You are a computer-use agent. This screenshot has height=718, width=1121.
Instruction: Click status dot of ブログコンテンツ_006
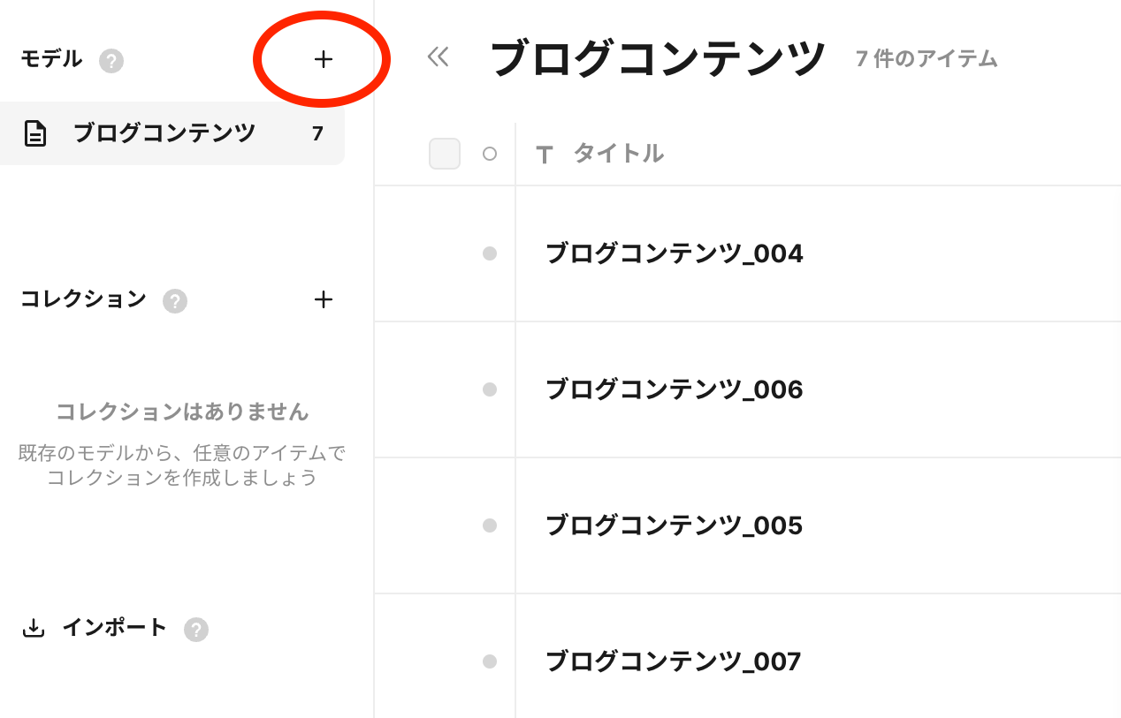pyautogui.click(x=490, y=389)
